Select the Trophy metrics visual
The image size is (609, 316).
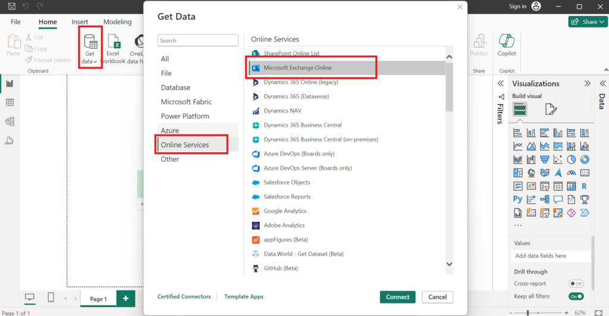585,199
